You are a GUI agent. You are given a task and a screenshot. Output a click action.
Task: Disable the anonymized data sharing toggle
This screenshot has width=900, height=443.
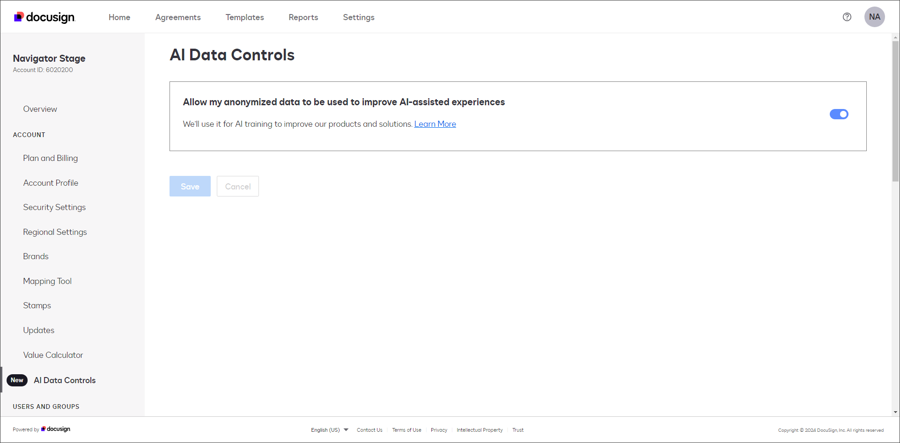(839, 114)
